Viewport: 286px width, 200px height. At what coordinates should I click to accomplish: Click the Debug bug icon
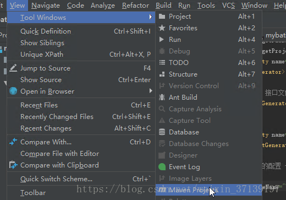point(162,51)
